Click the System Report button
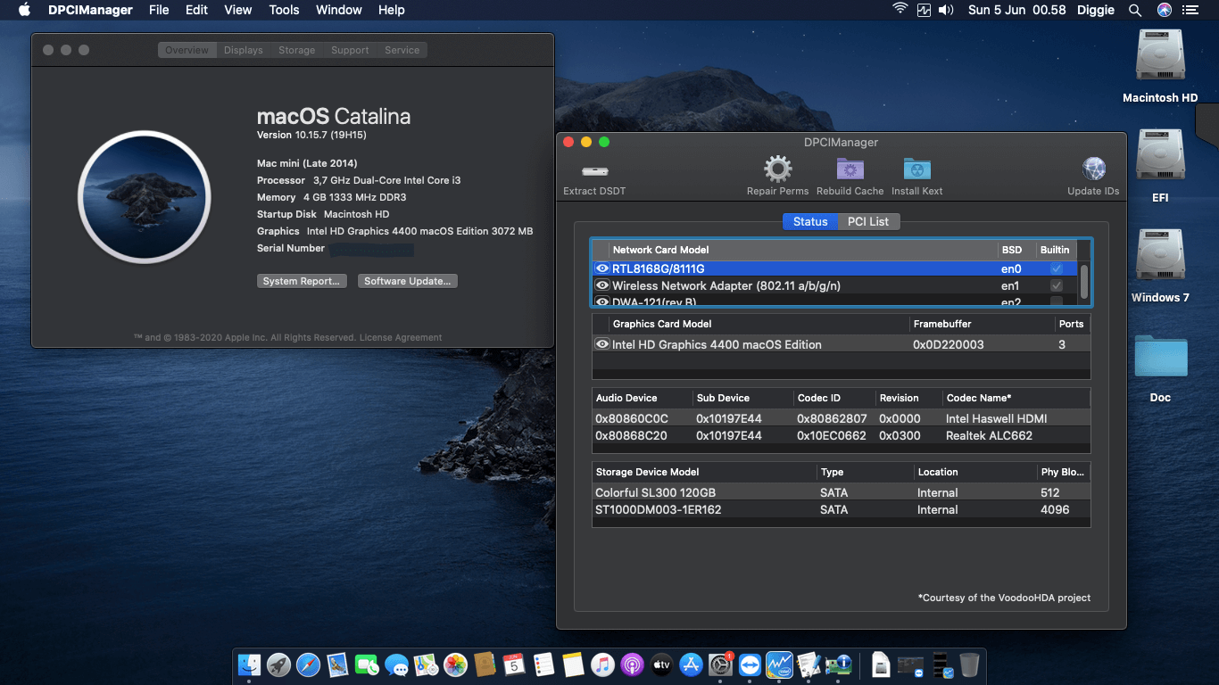This screenshot has height=685, width=1219. (x=302, y=281)
